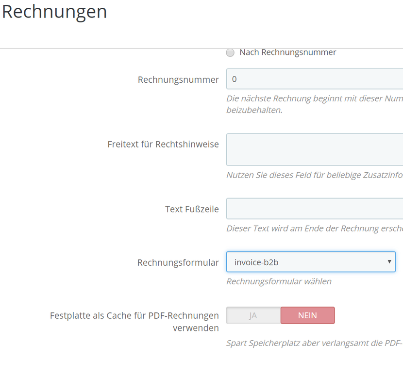Click the Nach Rechnungsnummer label text
This screenshot has width=403, height=365.
tap(287, 52)
